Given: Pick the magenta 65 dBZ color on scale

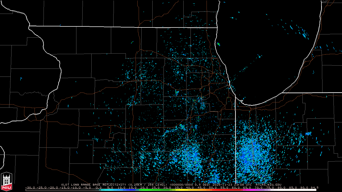Looking at the screenshot, I should coord(247,190).
